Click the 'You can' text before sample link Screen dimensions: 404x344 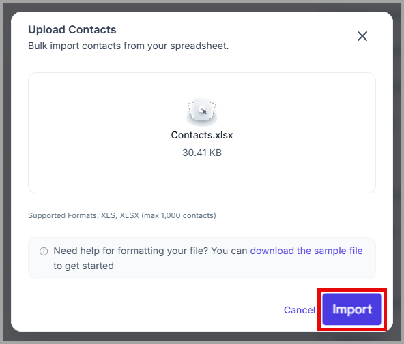click(x=229, y=251)
